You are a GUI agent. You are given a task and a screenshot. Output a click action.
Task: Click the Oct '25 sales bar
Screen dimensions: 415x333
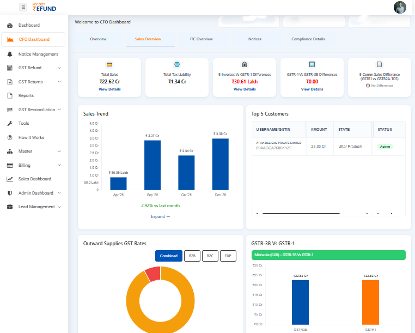tap(186, 173)
